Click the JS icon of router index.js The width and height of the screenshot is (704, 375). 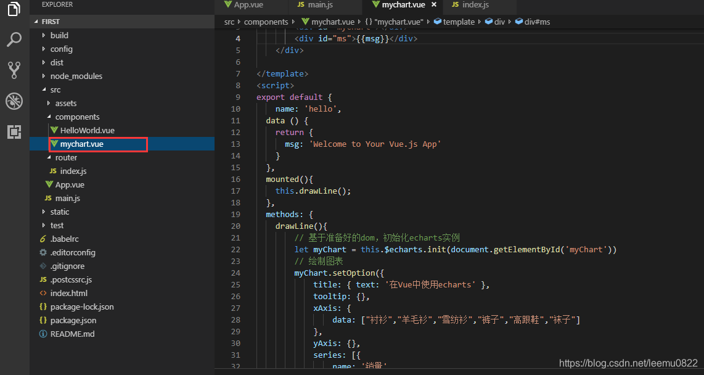pyautogui.click(x=53, y=171)
